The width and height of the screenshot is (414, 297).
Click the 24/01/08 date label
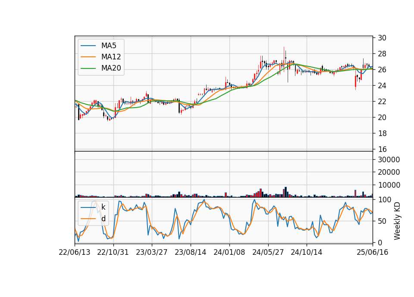(x=229, y=252)
